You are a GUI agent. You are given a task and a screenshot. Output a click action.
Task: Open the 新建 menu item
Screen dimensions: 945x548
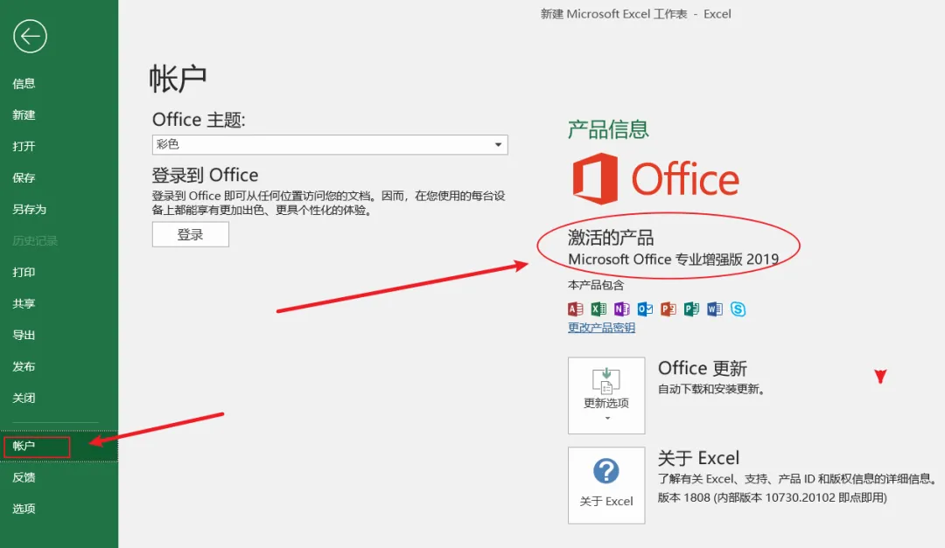point(24,115)
